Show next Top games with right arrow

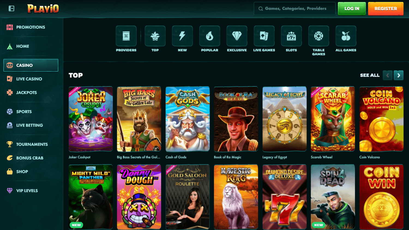tap(399, 75)
